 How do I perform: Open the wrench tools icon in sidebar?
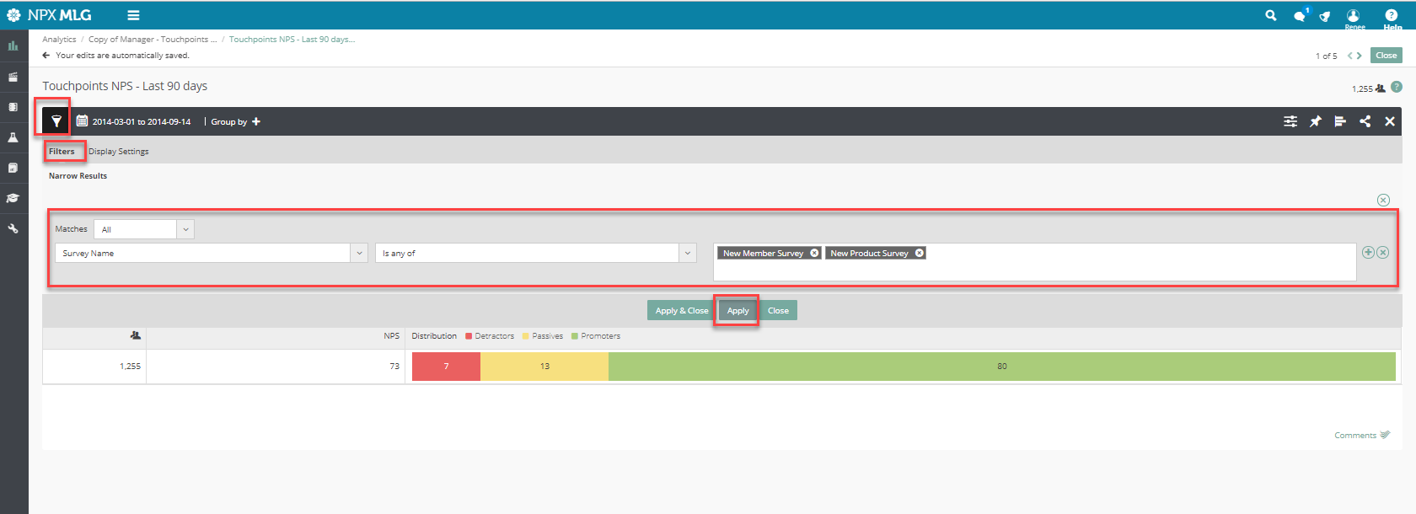(13, 228)
